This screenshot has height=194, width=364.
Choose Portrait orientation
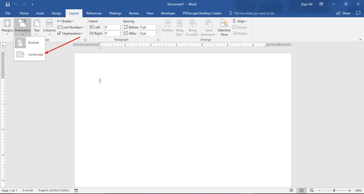pyautogui.click(x=30, y=43)
